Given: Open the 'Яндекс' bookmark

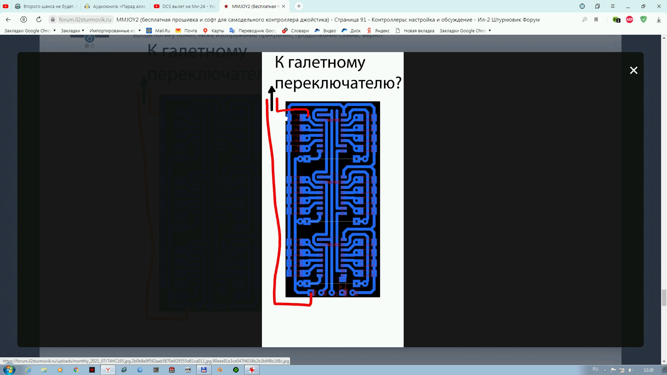Looking at the screenshot, I should coord(378,31).
